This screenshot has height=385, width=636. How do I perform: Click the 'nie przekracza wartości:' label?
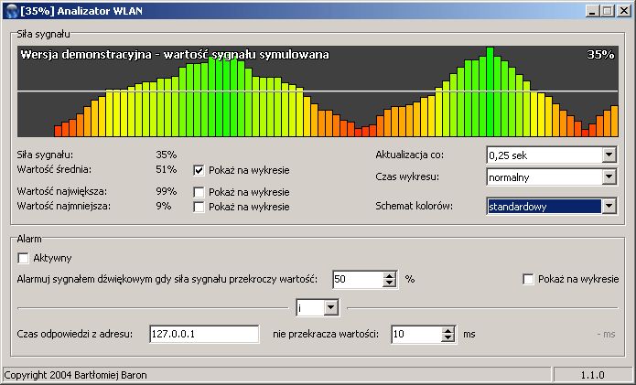[326, 335]
